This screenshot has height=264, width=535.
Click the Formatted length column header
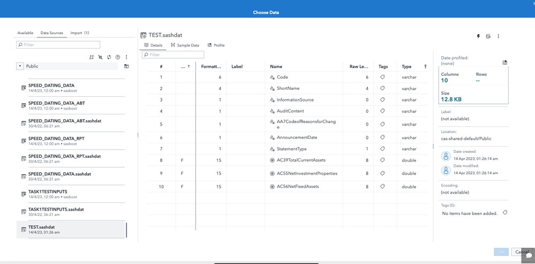coord(211,67)
